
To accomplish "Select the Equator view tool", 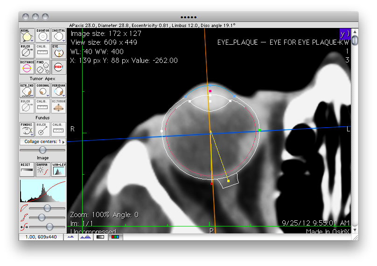I will click(43, 35).
